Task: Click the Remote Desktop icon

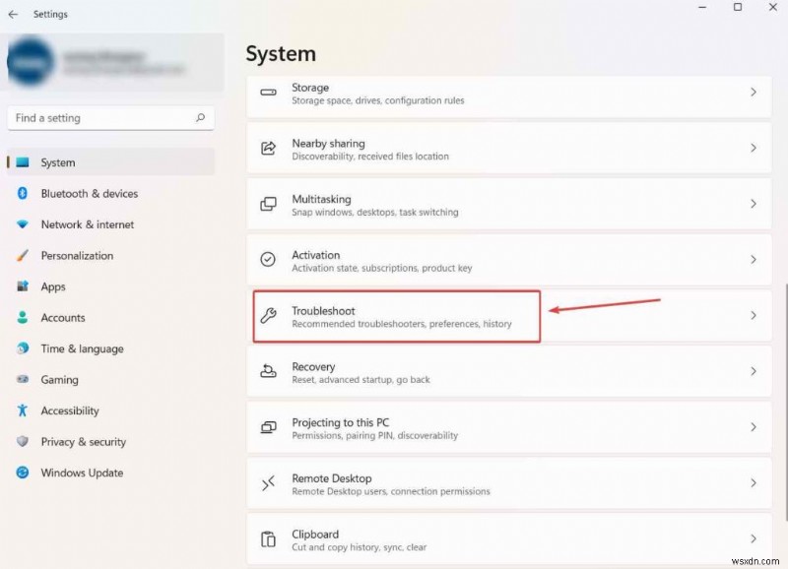Action: click(x=268, y=482)
